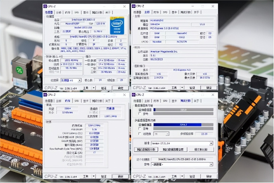Enable the single-thread reference checkbox in benchmark
Screen dimensions: 274x183
[140, 113]
